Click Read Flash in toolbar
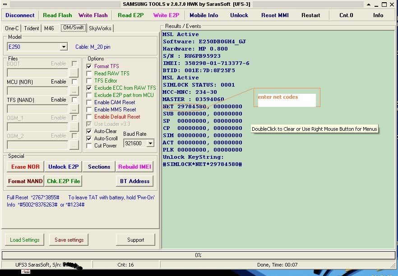The width and height of the screenshot is (398, 276). pyautogui.click(x=57, y=15)
